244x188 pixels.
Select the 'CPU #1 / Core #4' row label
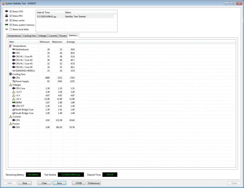click(24, 67)
